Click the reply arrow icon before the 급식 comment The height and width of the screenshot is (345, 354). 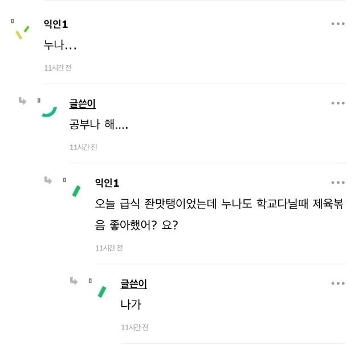(48, 180)
